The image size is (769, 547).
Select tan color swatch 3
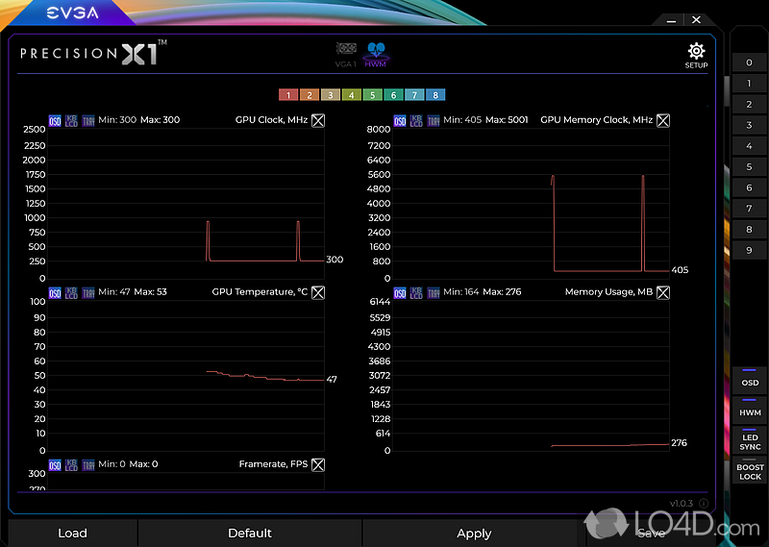tap(331, 94)
